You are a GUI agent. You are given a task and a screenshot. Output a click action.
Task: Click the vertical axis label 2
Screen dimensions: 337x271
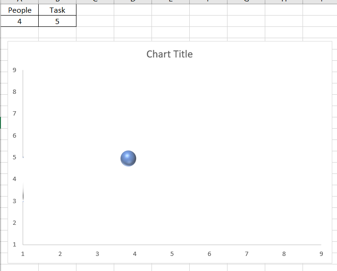(15, 223)
